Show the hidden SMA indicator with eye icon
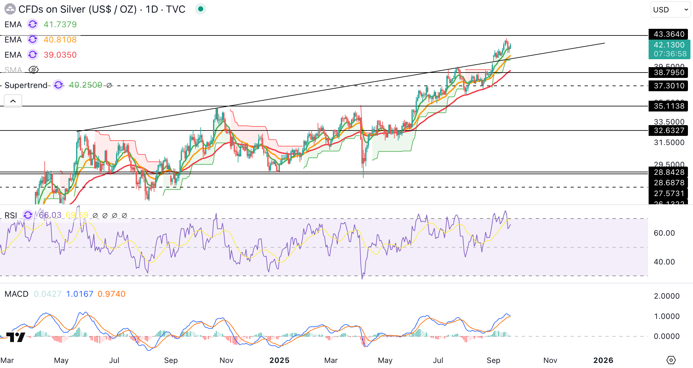This screenshot has width=693, height=368. pyautogui.click(x=34, y=70)
